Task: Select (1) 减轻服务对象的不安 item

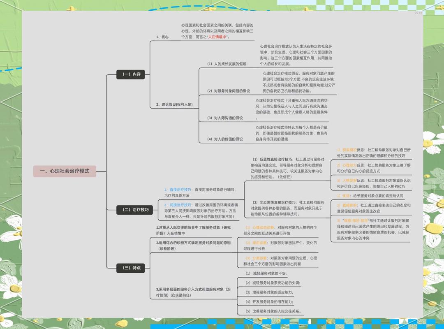Action: 266,273
